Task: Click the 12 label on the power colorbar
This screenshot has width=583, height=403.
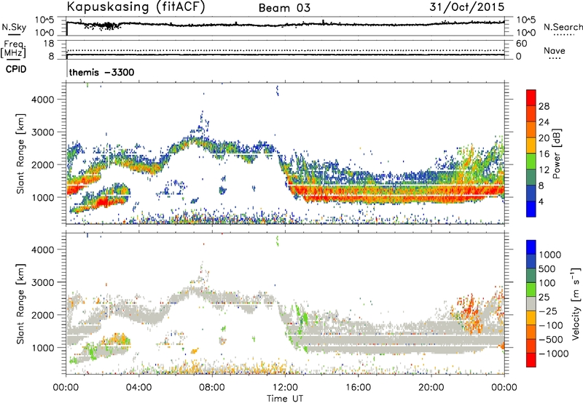Action: (x=544, y=170)
